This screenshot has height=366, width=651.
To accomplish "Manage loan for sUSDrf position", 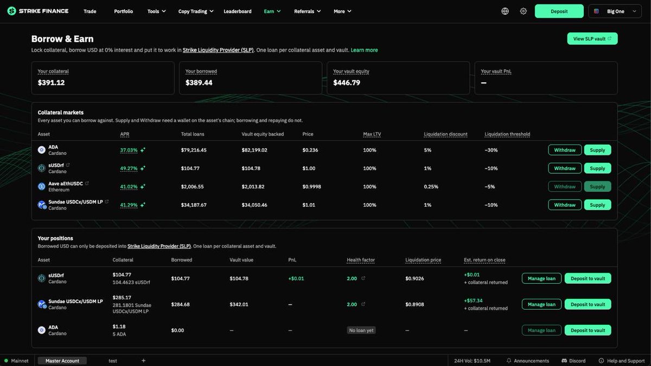I will (541, 278).
